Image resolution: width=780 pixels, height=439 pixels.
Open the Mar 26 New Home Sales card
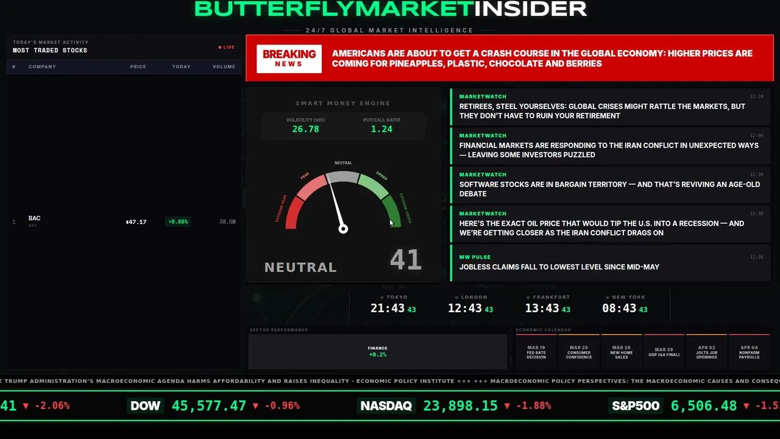tap(622, 352)
